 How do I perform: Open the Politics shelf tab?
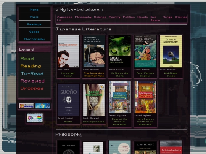coord(129,17)
